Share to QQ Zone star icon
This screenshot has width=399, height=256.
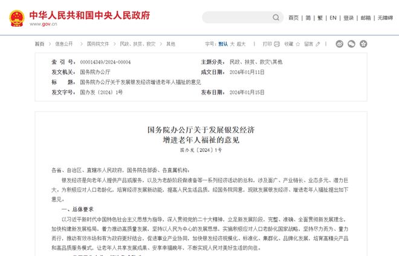pos(363,44)
